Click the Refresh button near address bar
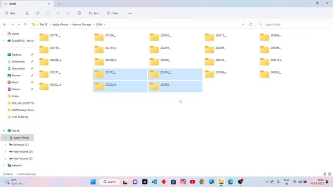 pos(251,24)
